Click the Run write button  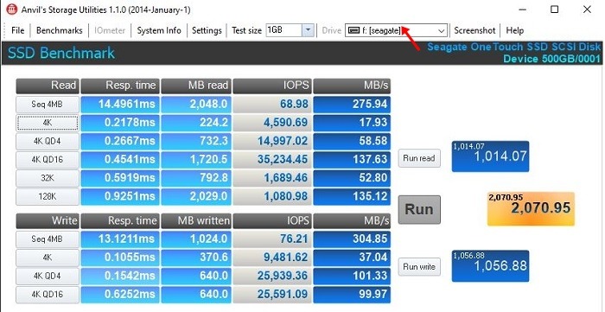pyautogui.click(x=419, y=266)
